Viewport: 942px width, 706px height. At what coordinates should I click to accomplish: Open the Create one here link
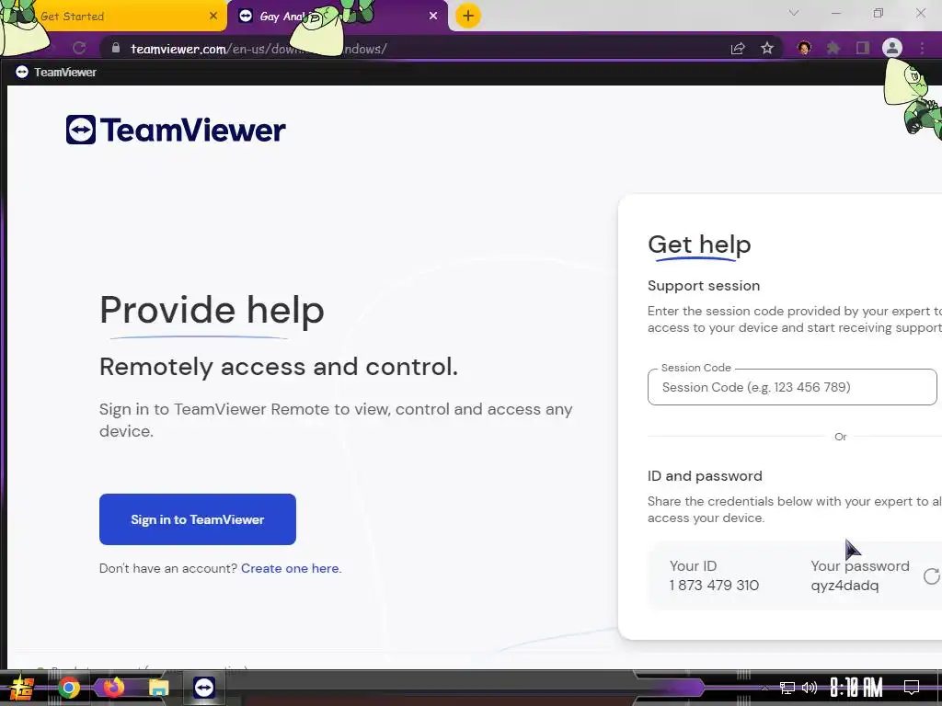(291, 568)
